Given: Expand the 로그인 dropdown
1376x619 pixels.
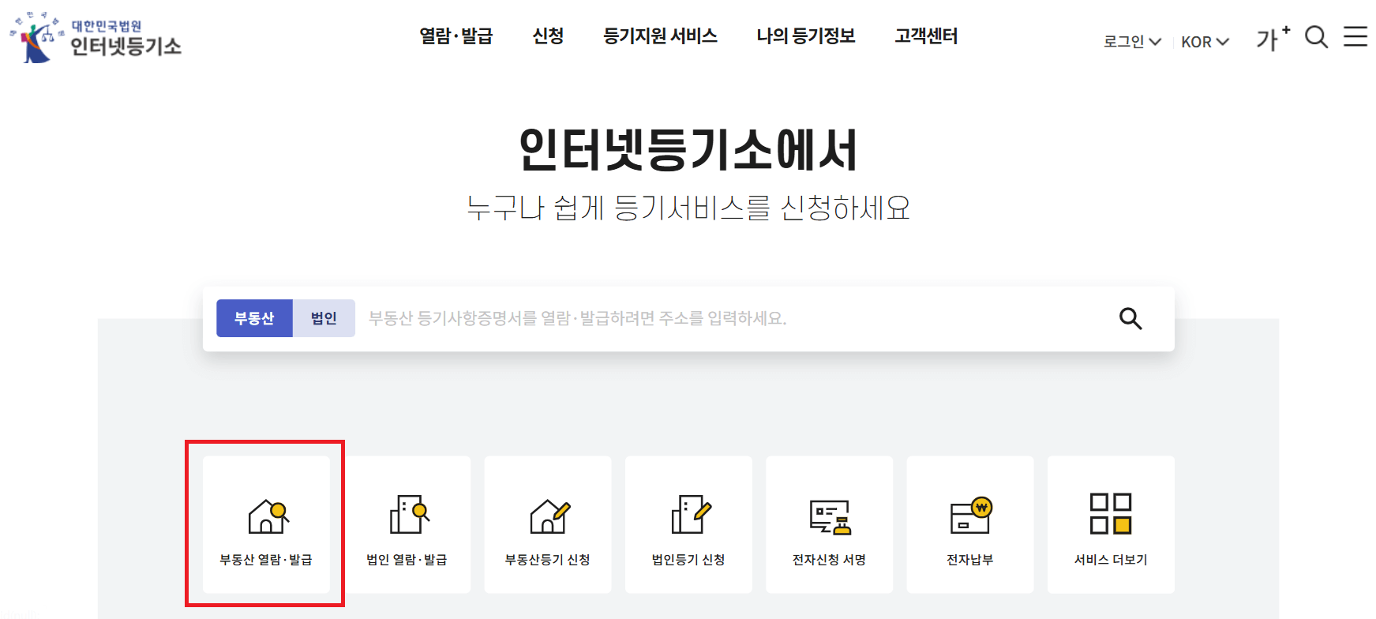Looking at the screenshot, I should 1132,42.
